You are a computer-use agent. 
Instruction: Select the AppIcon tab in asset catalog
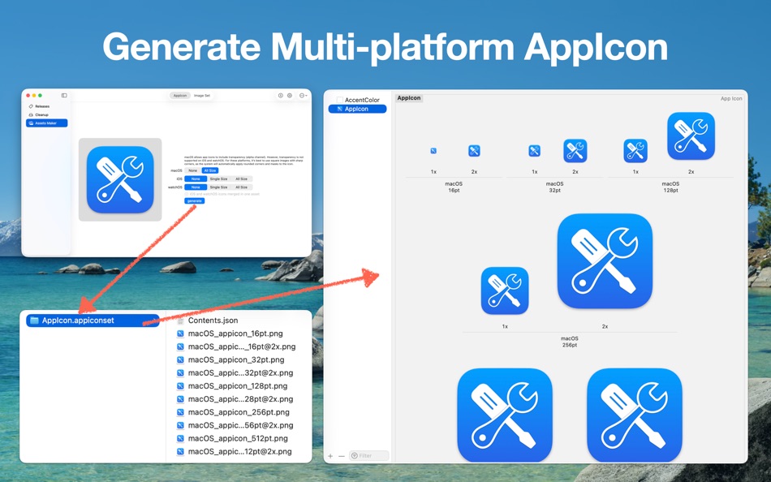[409, 98]
